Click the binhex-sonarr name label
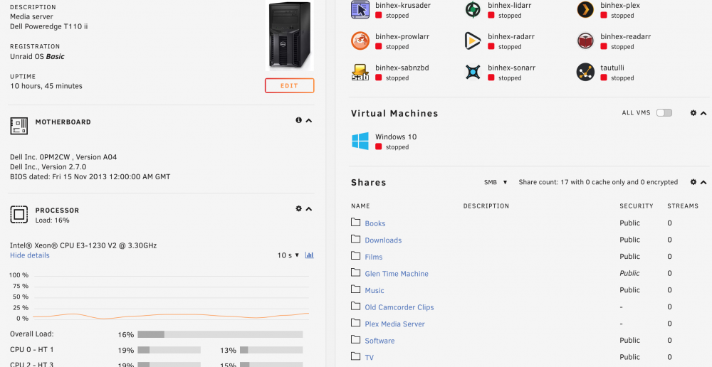Viewport: 712px width, 367px height. (x=512, y=68)
